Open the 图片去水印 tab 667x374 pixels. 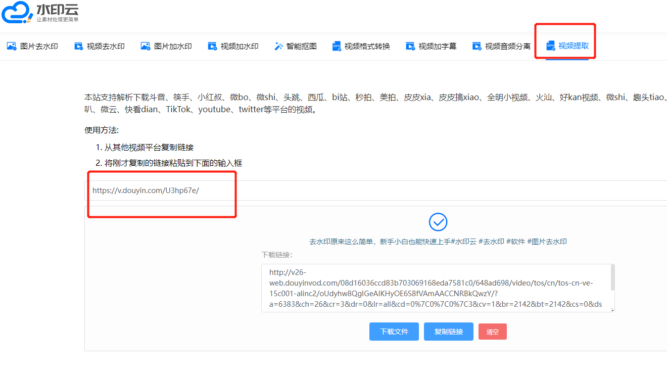pos(32,46)
